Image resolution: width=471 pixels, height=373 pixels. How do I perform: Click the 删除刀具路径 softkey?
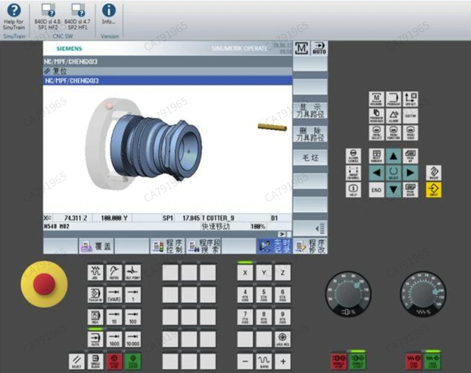[x=310, y=134]
